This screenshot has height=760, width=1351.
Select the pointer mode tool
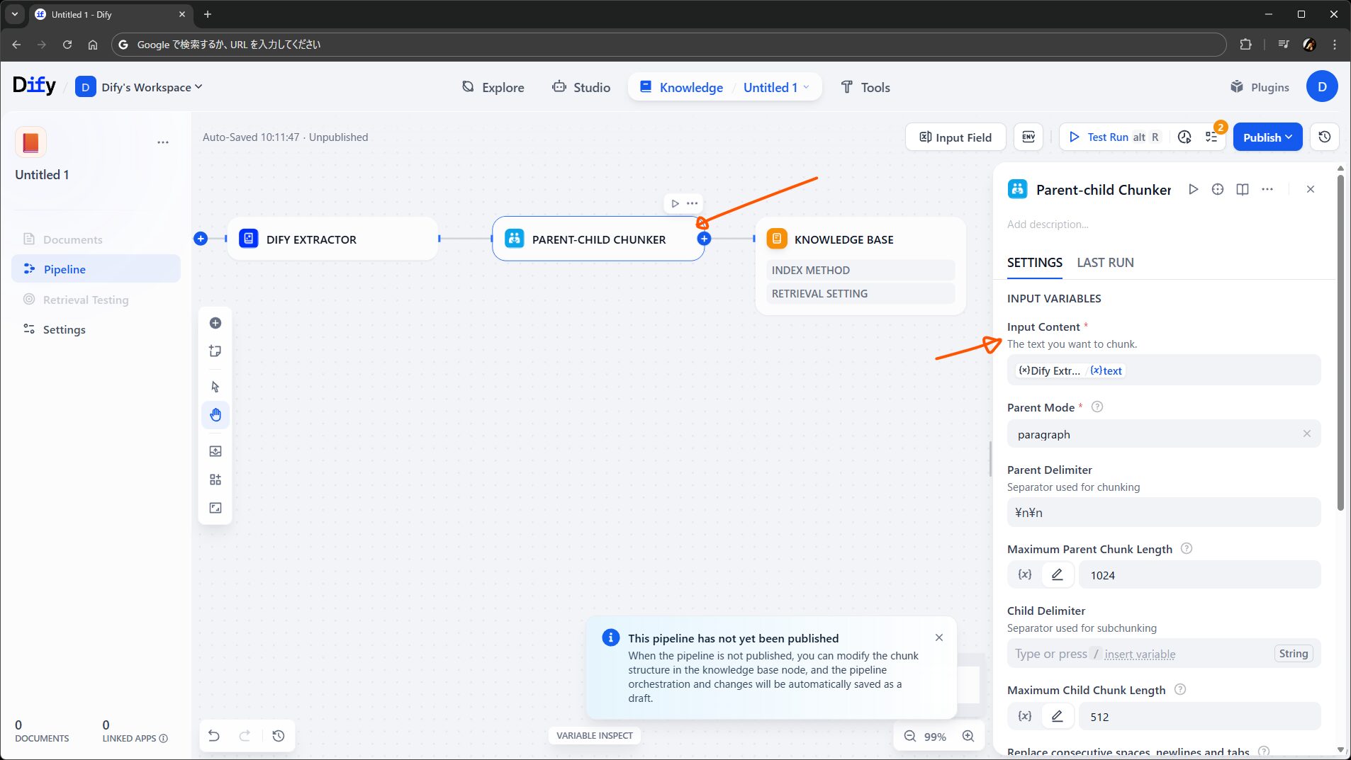(215, 387)
